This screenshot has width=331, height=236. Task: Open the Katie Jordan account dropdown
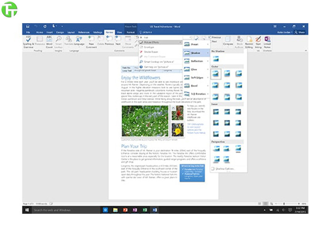pos(285,32)
